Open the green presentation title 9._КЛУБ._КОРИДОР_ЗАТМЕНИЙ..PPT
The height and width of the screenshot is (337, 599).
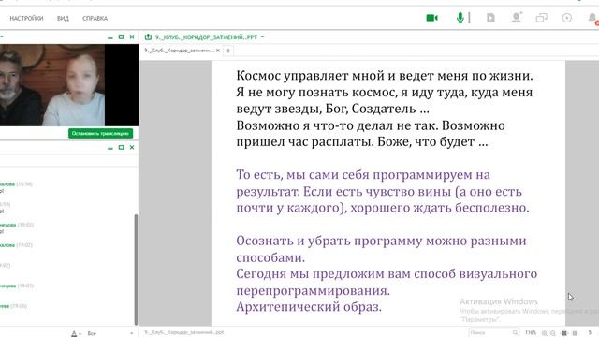pos(206,37)
